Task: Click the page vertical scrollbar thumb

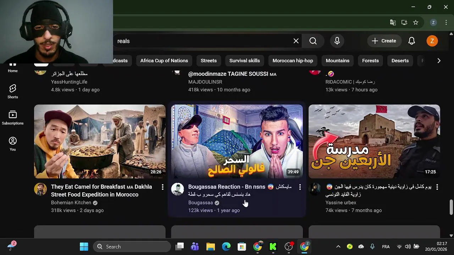Action: pos(451,207)
